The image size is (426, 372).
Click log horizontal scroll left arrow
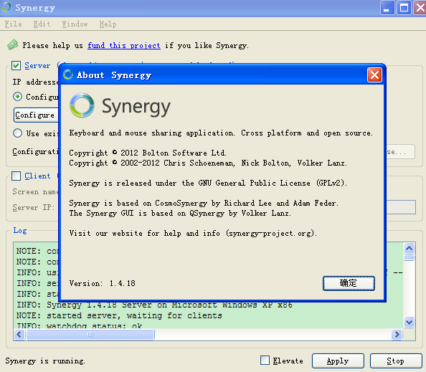pos(19,334)
